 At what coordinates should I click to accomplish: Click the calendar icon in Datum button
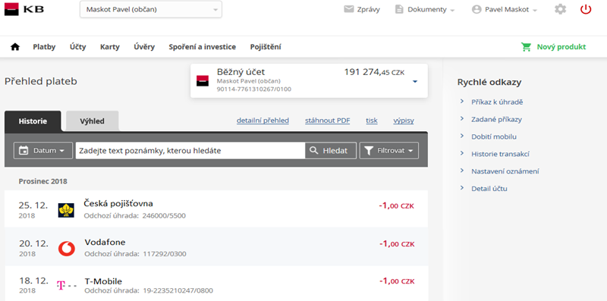tap(24, 150)
